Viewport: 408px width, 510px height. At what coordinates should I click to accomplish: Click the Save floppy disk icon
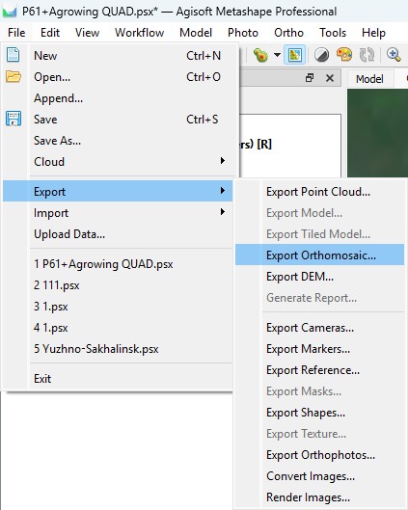pyautogui.click(x=14, y=119)
